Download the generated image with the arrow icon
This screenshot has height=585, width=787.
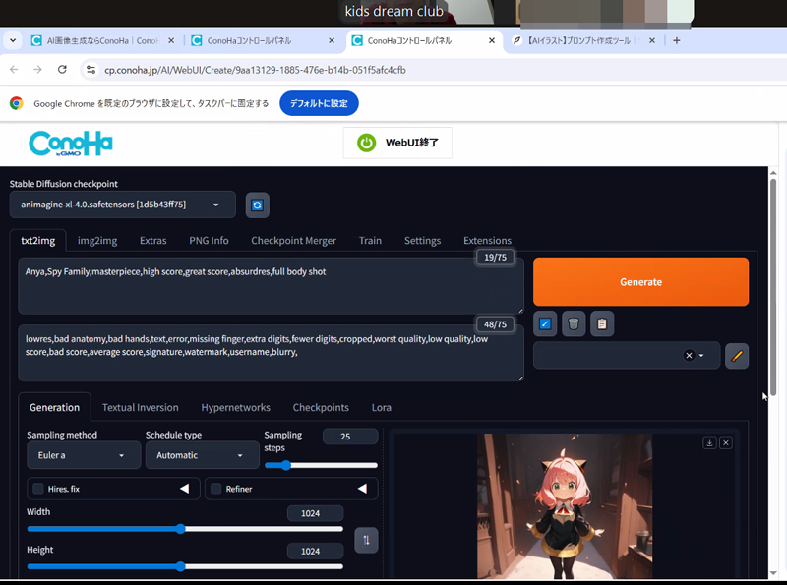709,443
